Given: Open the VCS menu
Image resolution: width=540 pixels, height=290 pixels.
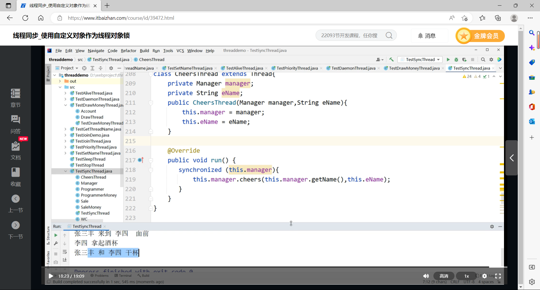Looking at the screenshot, I should 180,51.
